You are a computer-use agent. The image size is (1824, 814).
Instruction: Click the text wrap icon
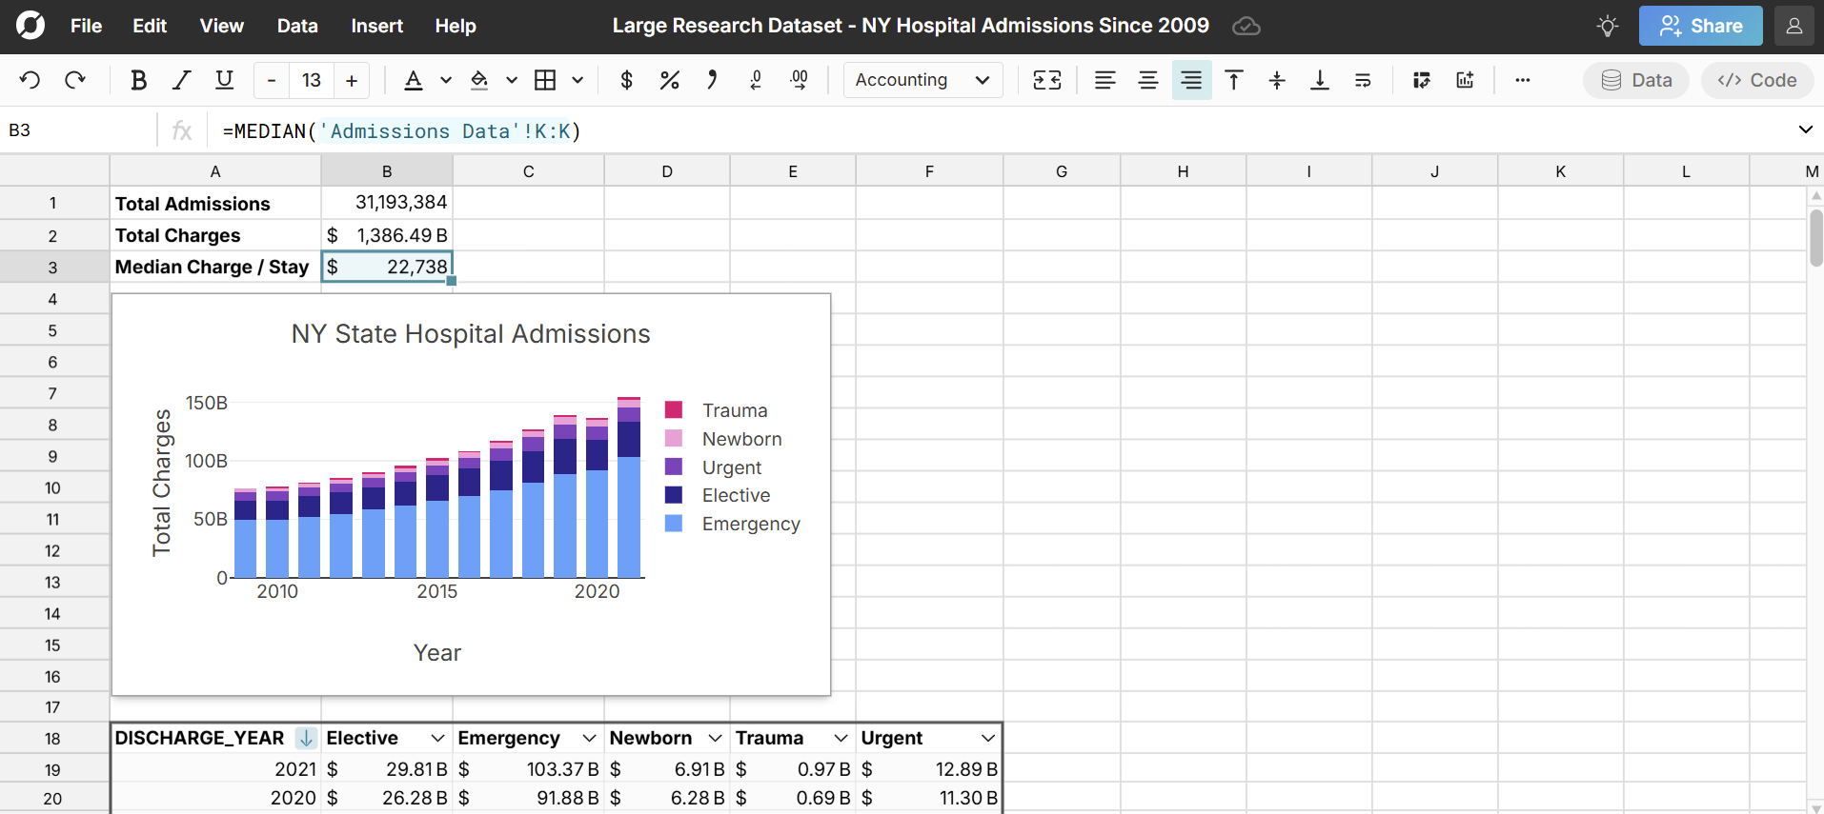[1363, 80]
